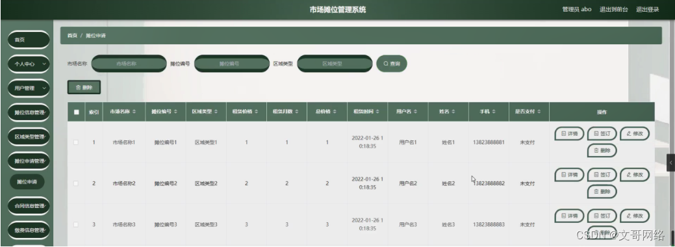Click the 管理员 abo account label
675x247 pixels.
click(x=577, y=10)
